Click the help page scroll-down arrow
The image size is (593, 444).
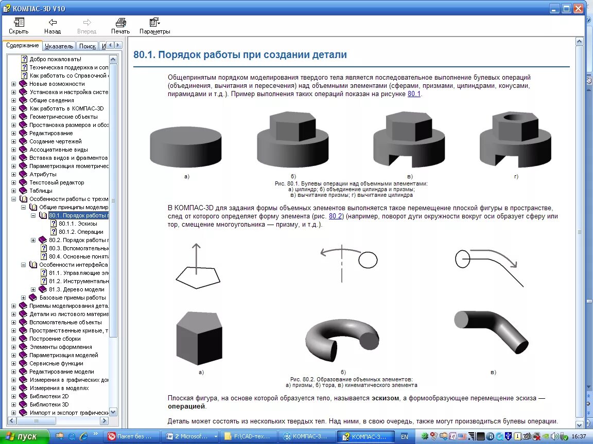pyautogui.click(x=580, y=424)
